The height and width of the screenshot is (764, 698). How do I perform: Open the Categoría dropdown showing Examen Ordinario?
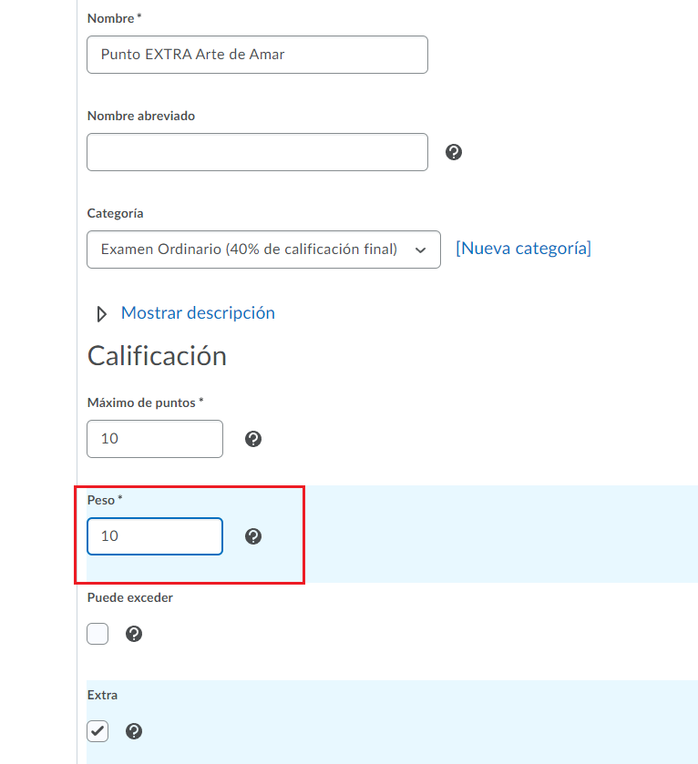point(263,250)
